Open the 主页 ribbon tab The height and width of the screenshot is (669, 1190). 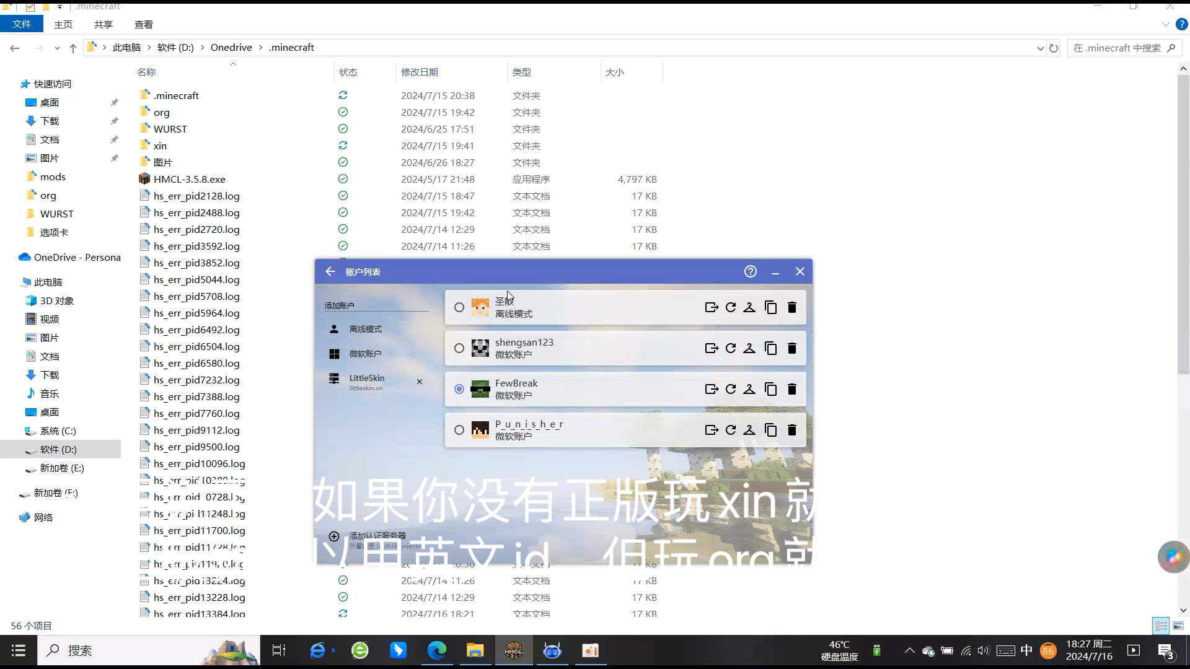pyautogui.click(x=63, y=24)
